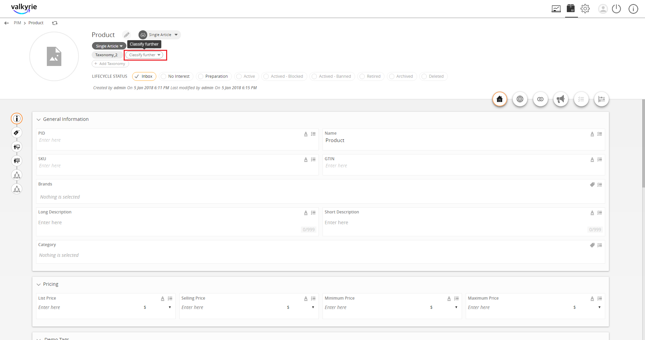Select the Actived - Banned status
The width and height of the screenshot is (645, 340).
coord(332,76)
